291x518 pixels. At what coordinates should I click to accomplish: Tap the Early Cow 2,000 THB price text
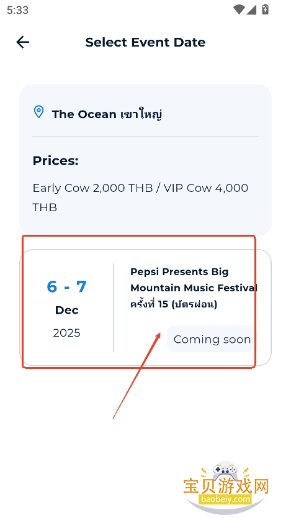point(92,188)
